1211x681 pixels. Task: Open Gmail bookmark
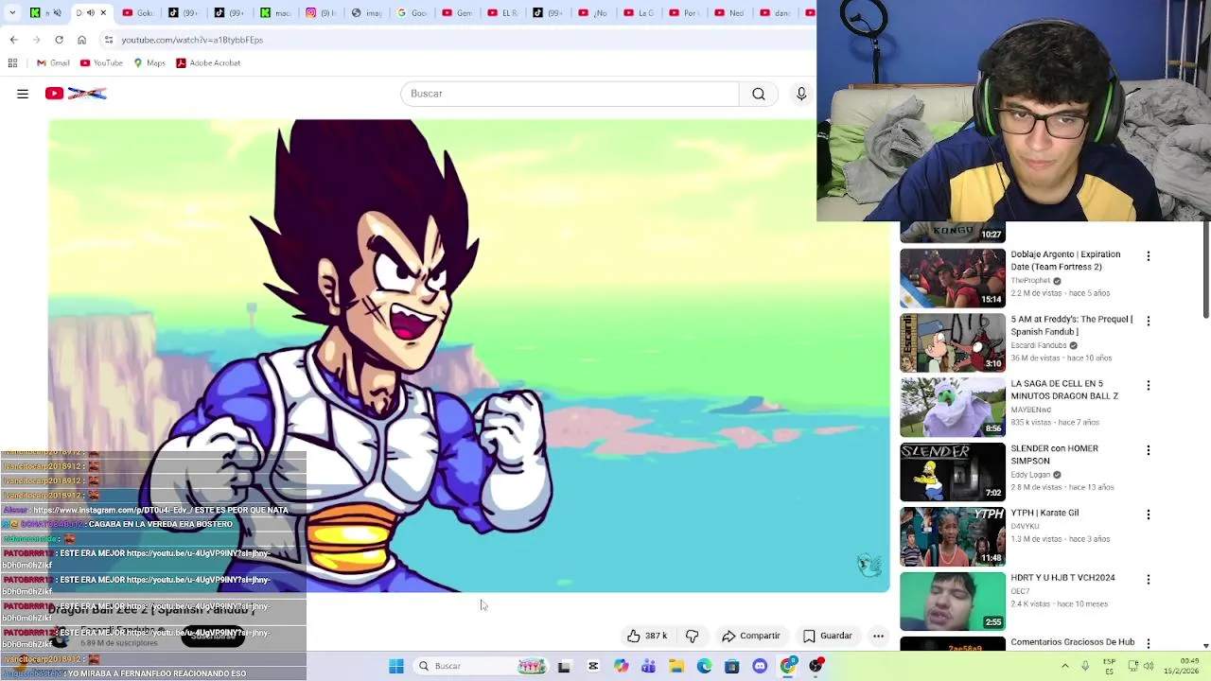pos(53,63)
